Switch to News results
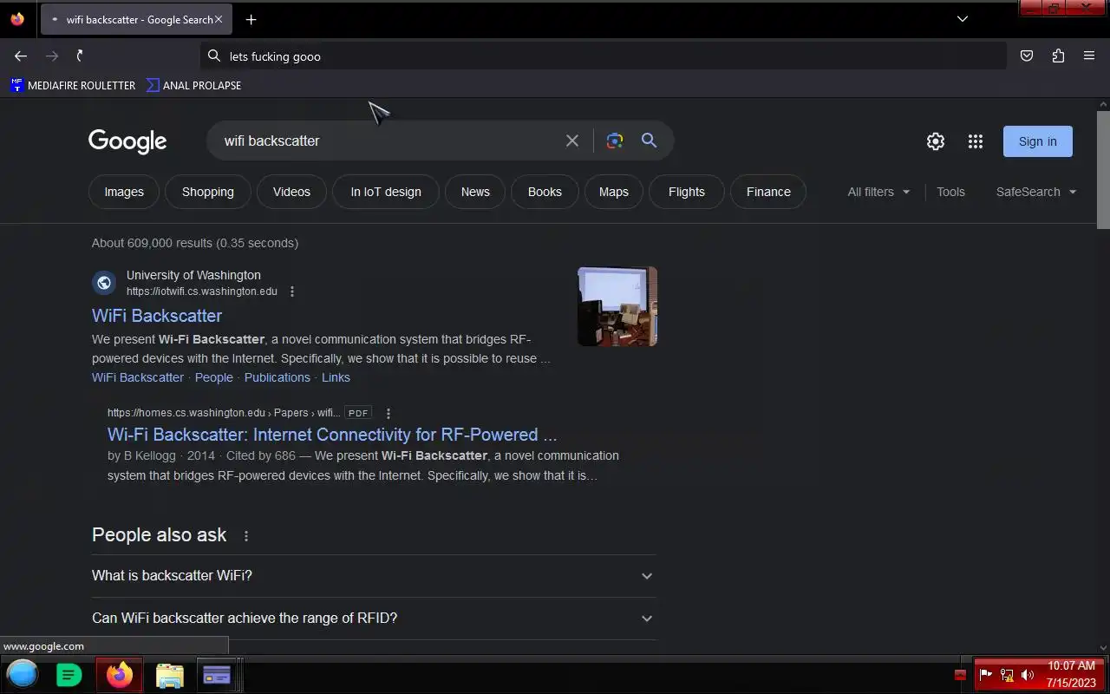1110x694 pixels. tap(475, 192)
